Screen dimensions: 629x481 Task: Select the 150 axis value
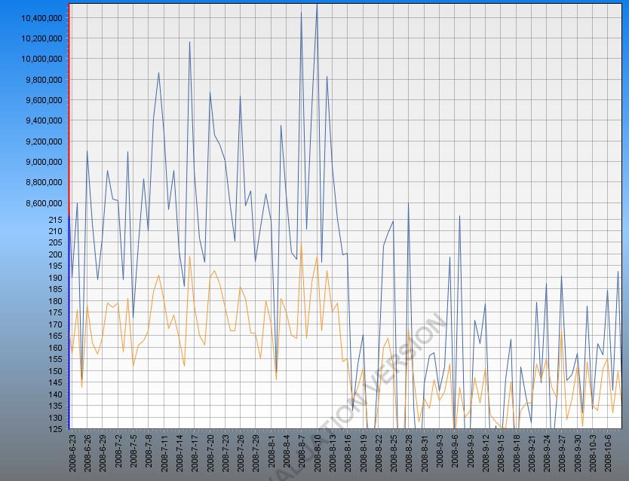point(56,371)
